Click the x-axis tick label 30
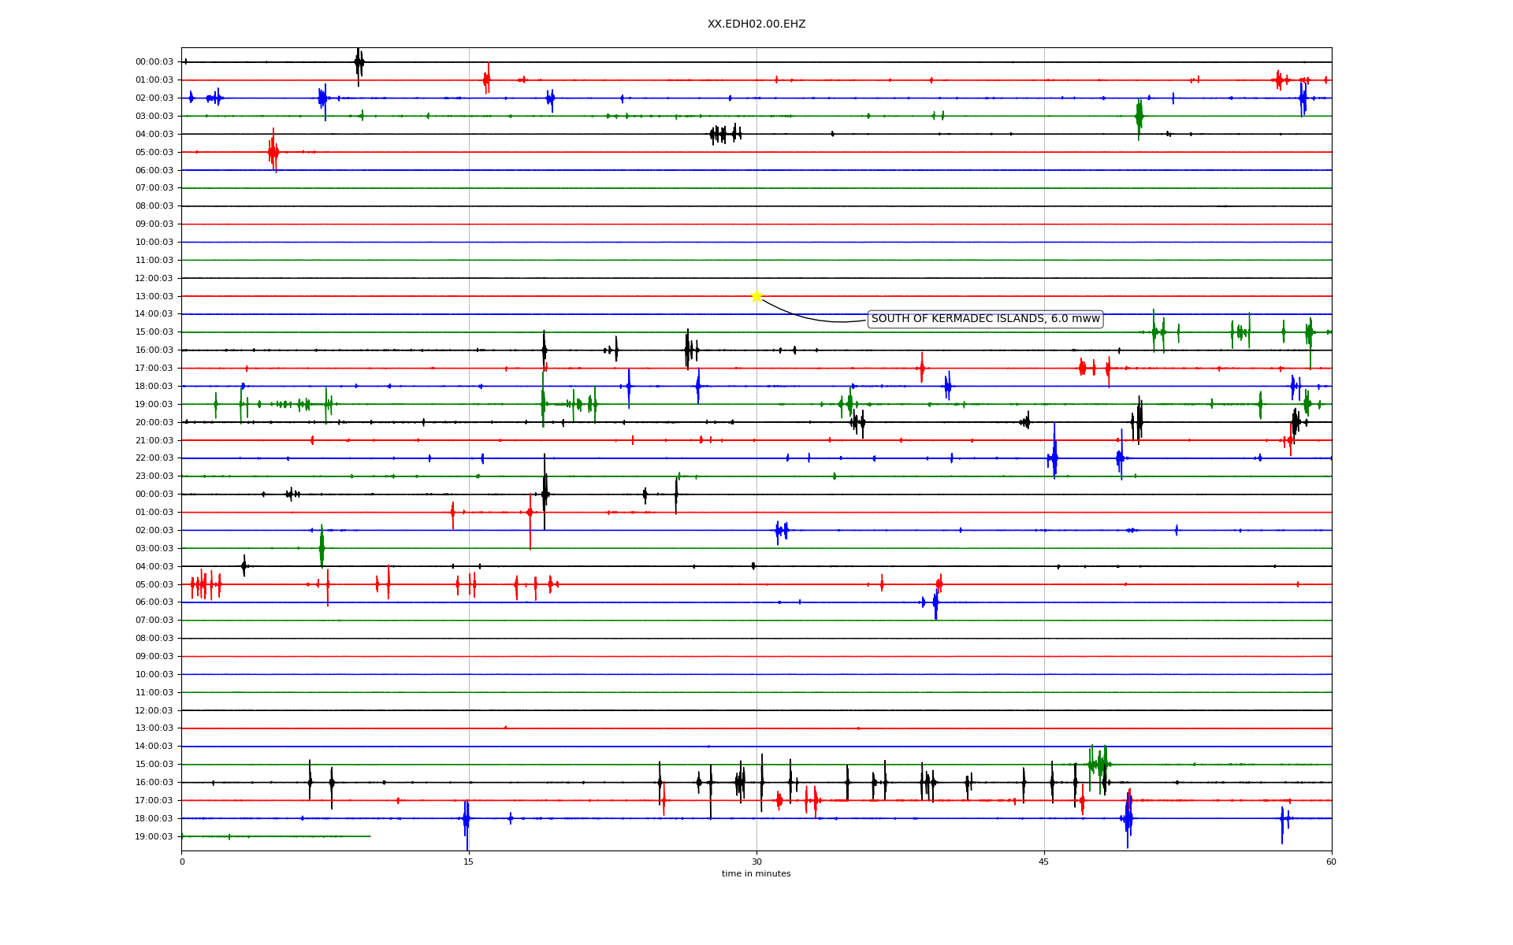Viewport: 1513px width, 945px height. [756, 862]
